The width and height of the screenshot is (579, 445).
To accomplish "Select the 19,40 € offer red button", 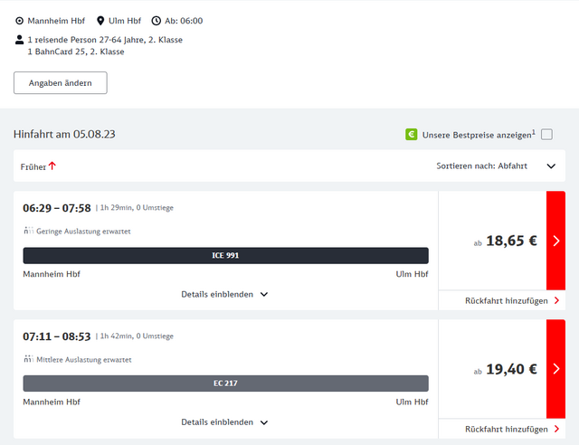I will [x=555, y=368].
